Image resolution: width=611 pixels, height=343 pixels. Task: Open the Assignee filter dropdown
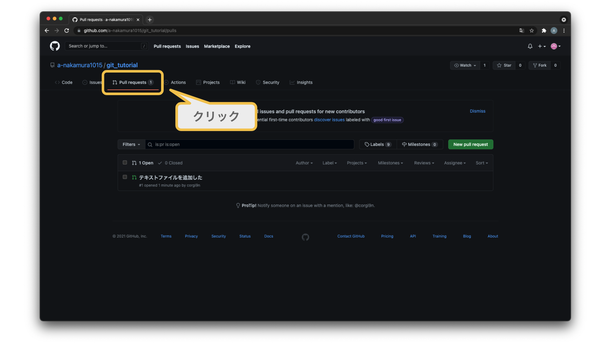pyautogui.click(x=455, y=163)
